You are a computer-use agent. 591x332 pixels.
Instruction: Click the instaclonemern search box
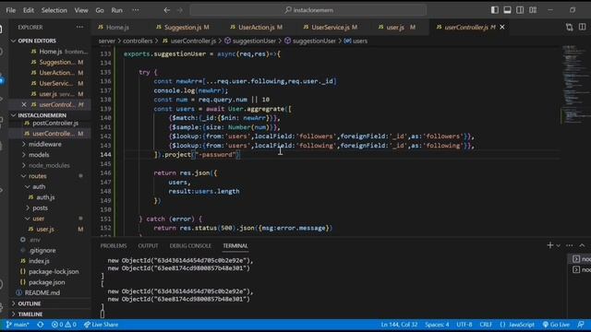308,10
